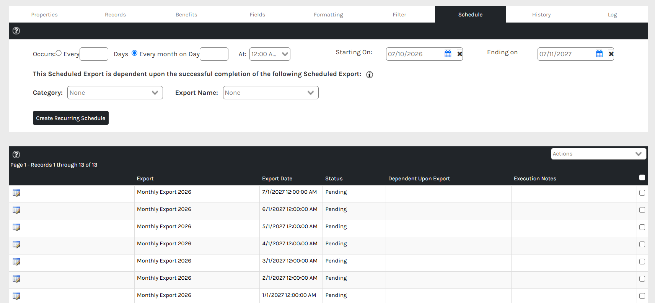The height and width of the screenshot is (303, 655).
Task: Select Every month on Day radio option
Action: 134,53
